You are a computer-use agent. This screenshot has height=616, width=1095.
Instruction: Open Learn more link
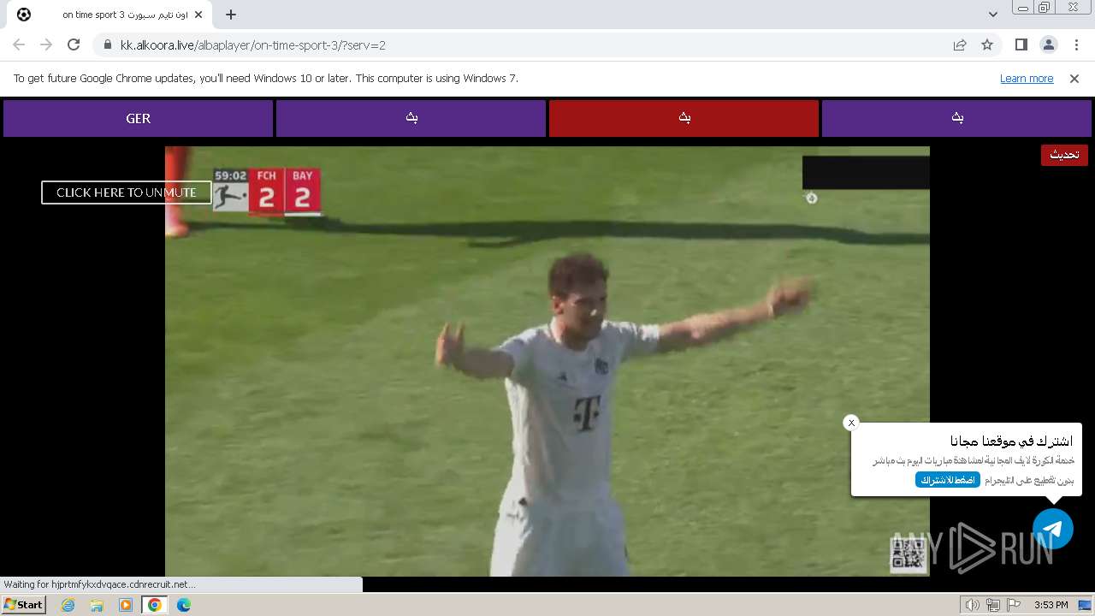tap(1027, 78)
